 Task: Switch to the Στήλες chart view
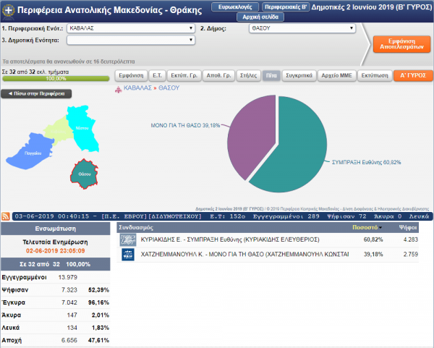coord(247,75)
